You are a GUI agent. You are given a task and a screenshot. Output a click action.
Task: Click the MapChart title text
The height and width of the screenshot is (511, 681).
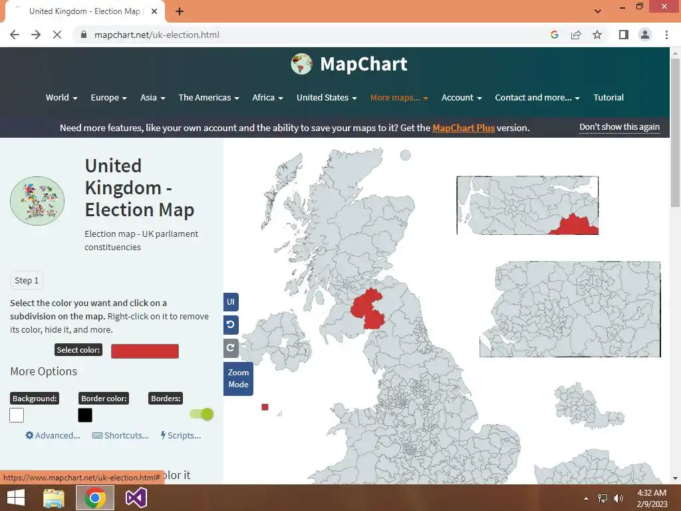coord(364,64)
